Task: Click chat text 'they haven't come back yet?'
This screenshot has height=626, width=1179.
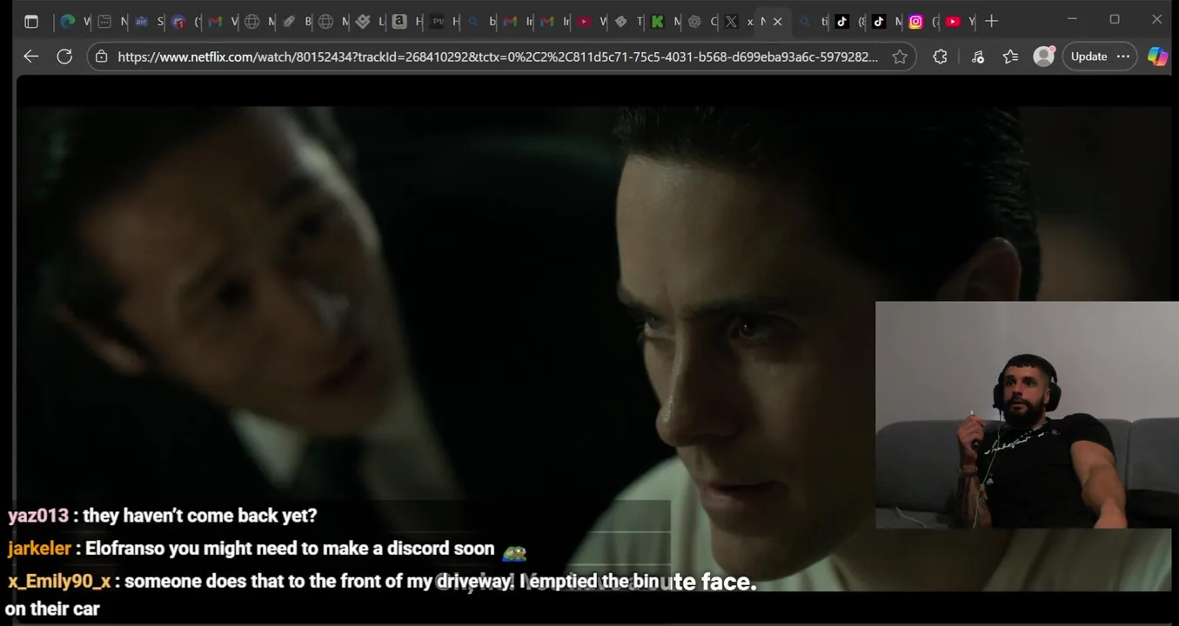Action: tap(200, 516)
